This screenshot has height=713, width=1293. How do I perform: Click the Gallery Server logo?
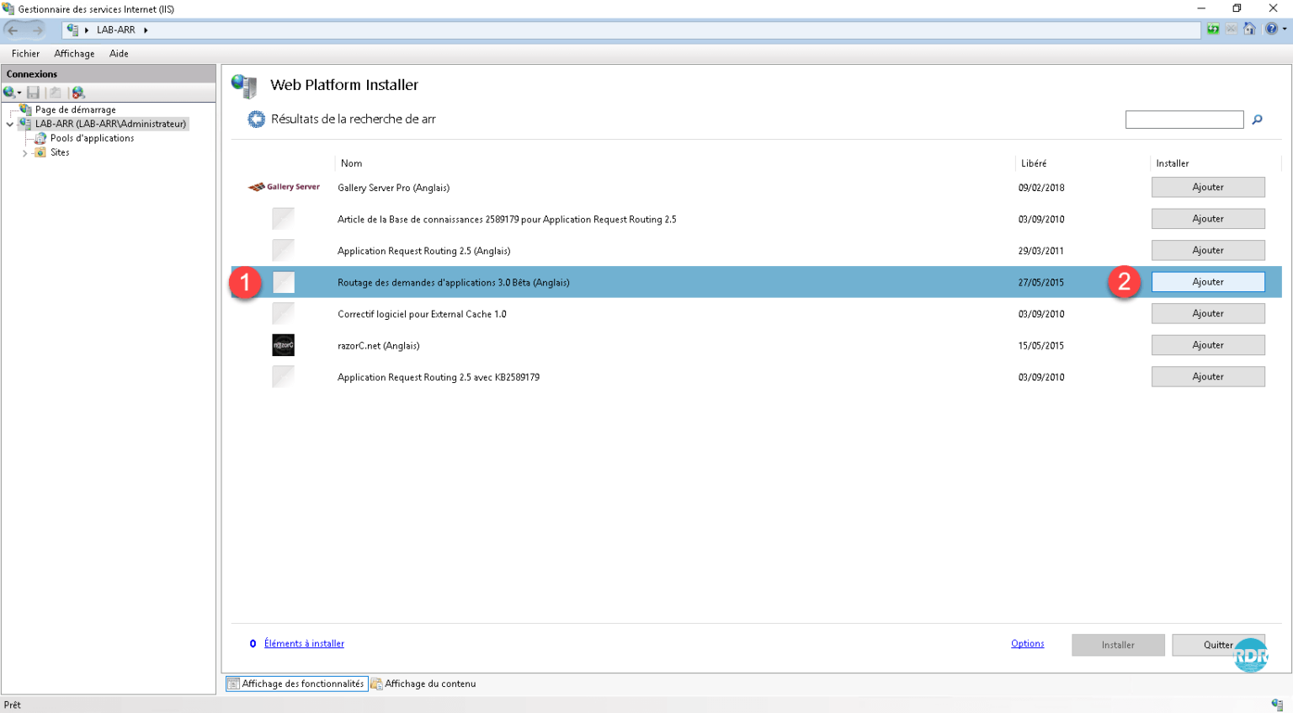(284, 187)
